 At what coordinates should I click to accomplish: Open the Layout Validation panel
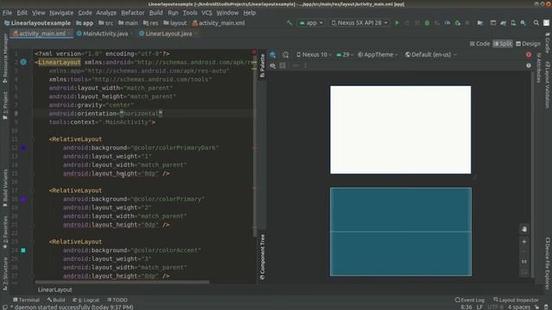click(548, 85)
